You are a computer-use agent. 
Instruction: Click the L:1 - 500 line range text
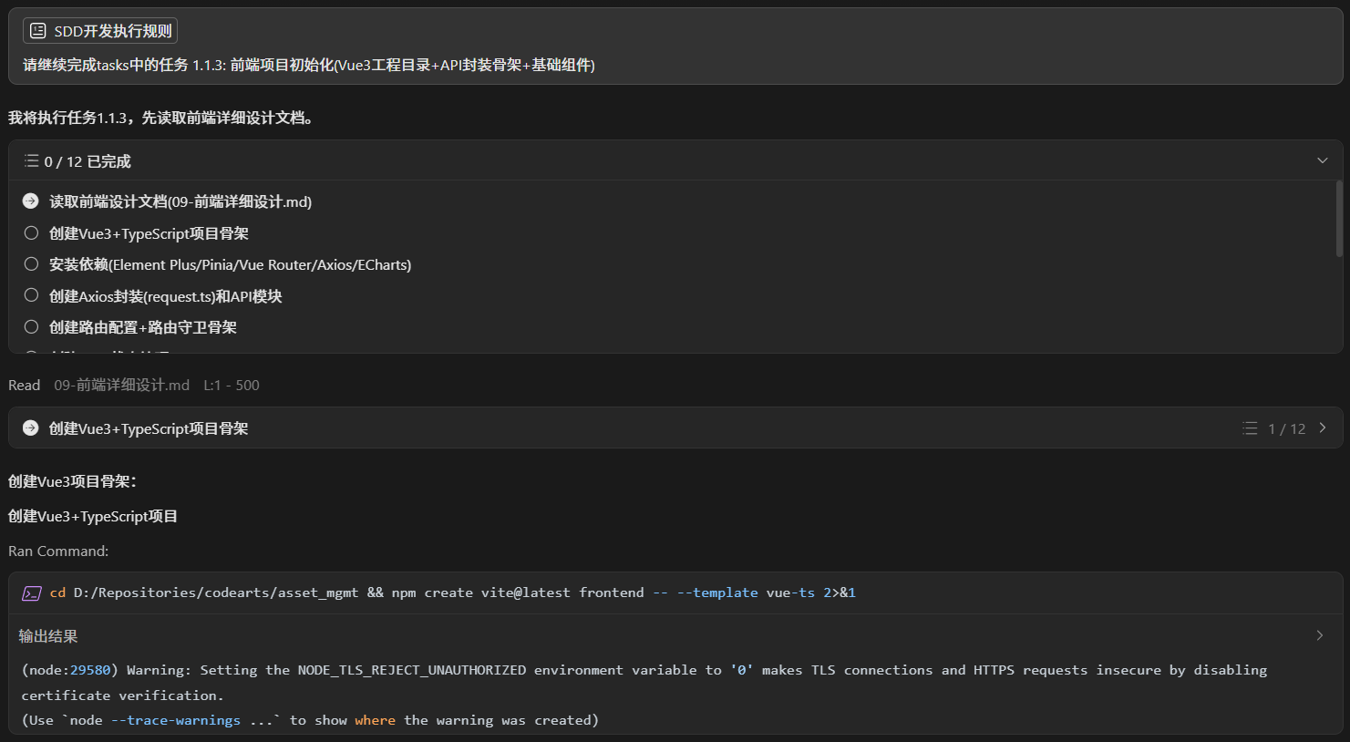(232, 386)
